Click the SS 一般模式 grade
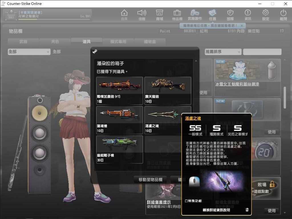The image size is (292, 219). point(195,130)
